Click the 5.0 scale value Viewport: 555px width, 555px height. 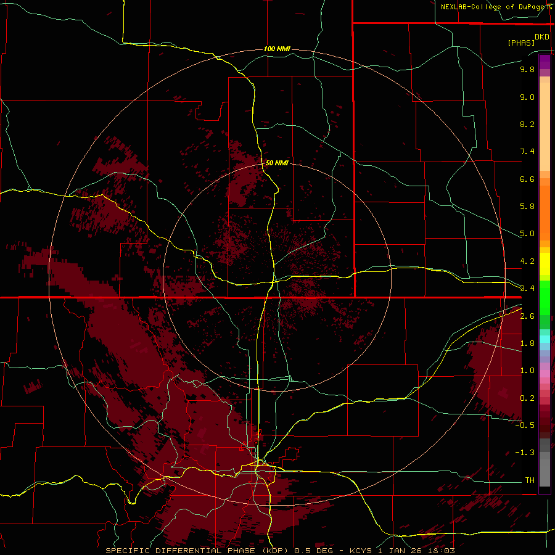pyautogui.click(x=527, y=234)
